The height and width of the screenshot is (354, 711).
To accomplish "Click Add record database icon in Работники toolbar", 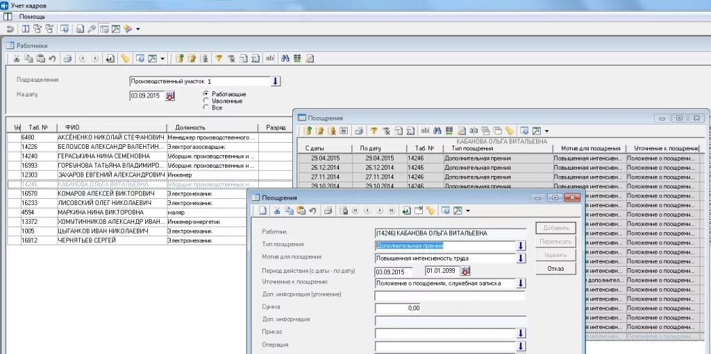I will coord(180,58).
